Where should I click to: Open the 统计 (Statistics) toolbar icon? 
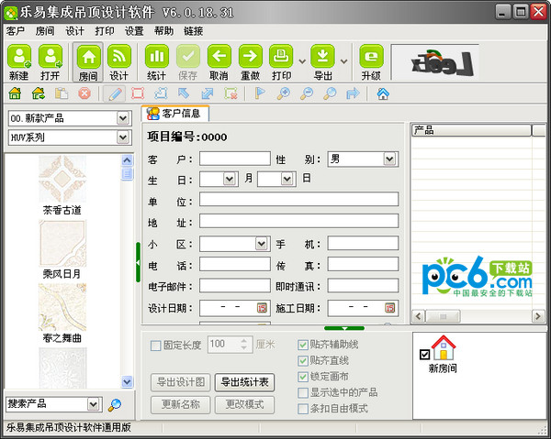click(x=156, y=57)
